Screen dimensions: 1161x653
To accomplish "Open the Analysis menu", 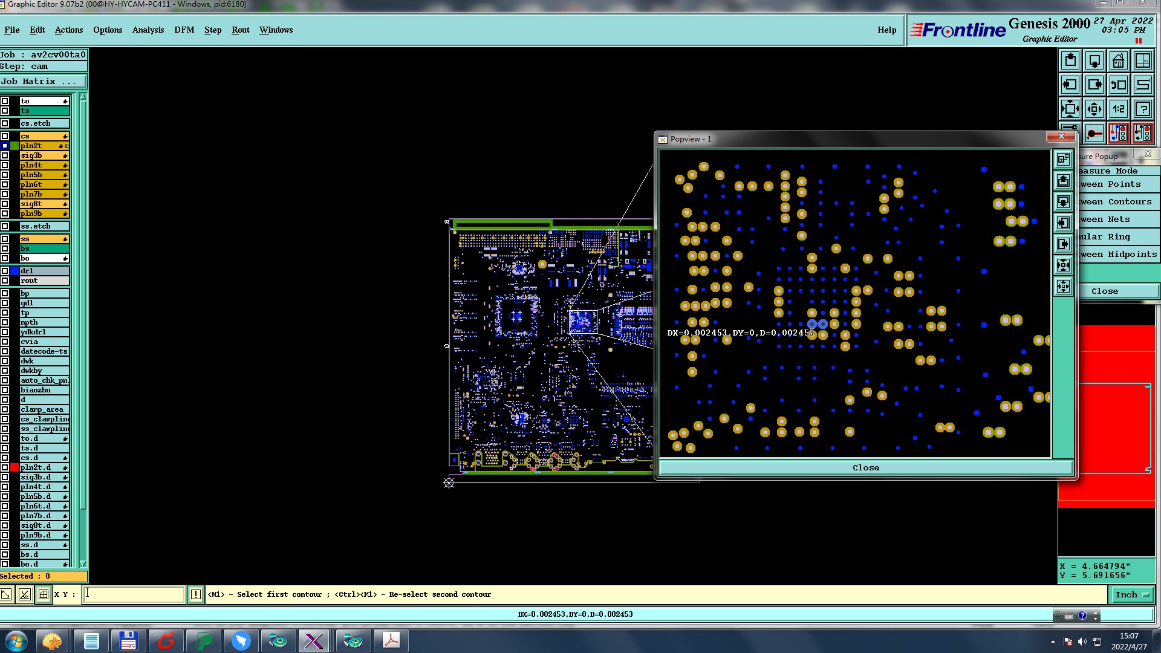I will [148, 30].
